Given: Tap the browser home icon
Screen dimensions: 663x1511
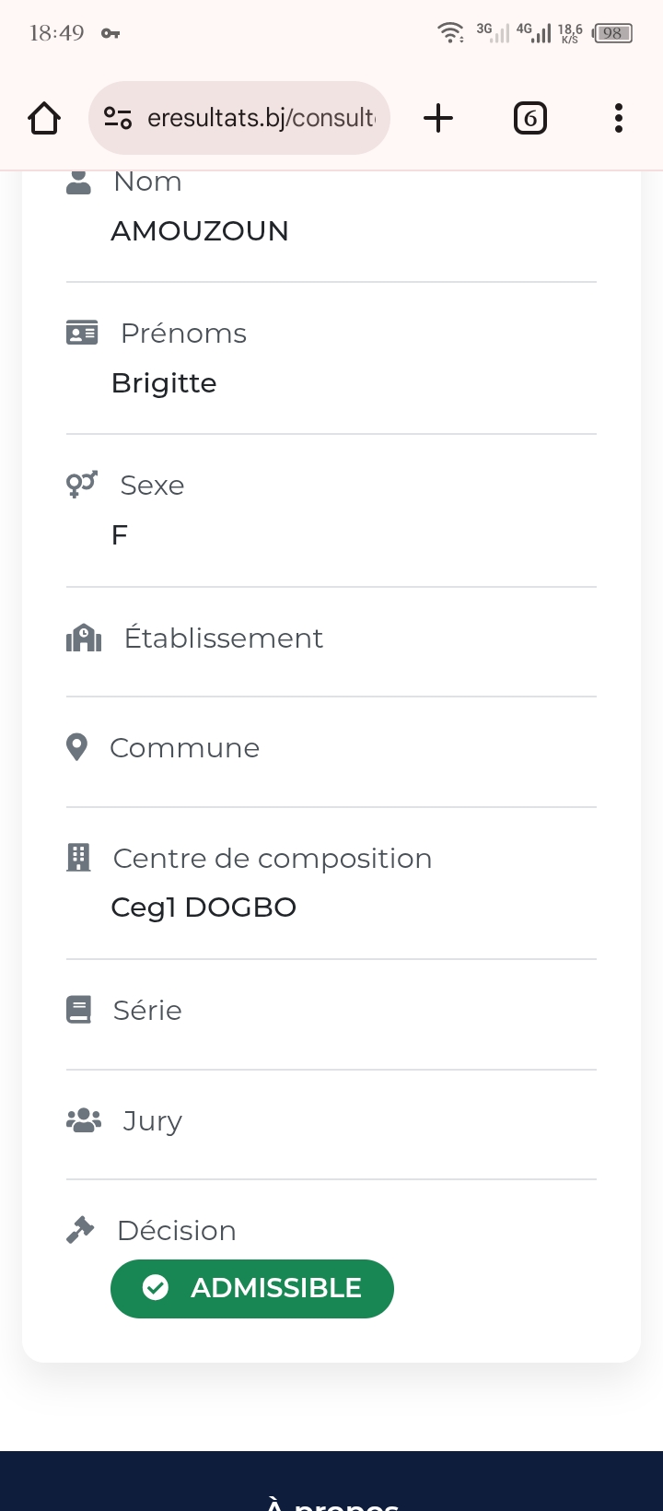Looking at the screenshot, I should (x=44, y=118).
